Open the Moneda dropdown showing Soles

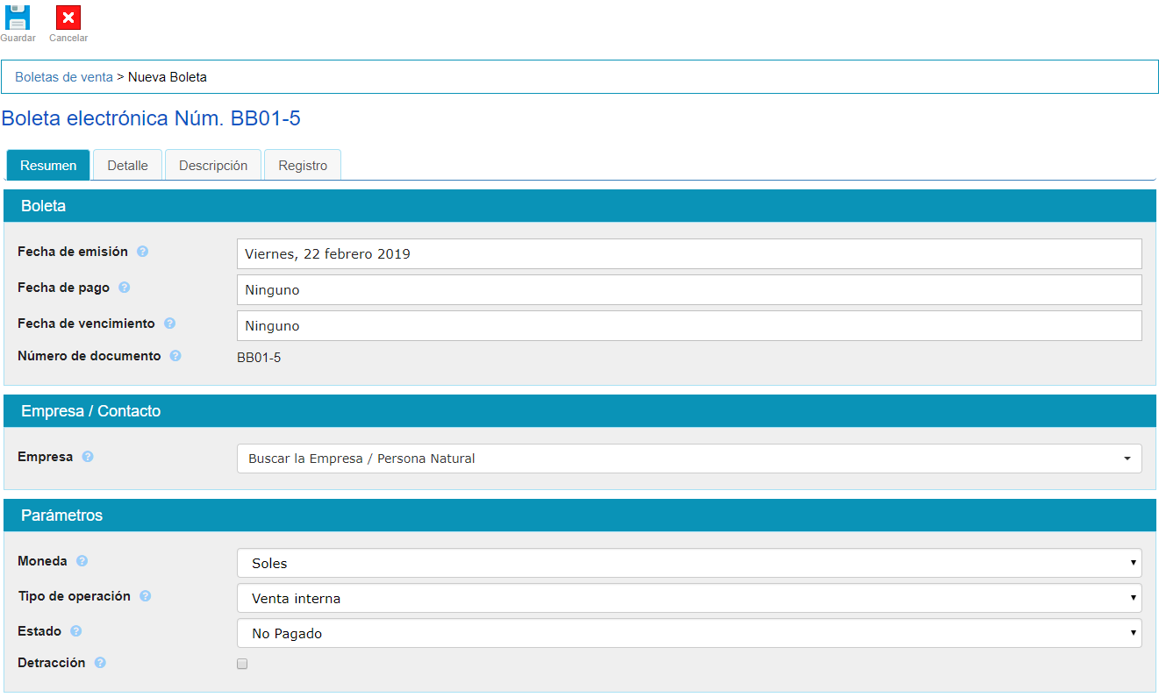pos(689,563)
